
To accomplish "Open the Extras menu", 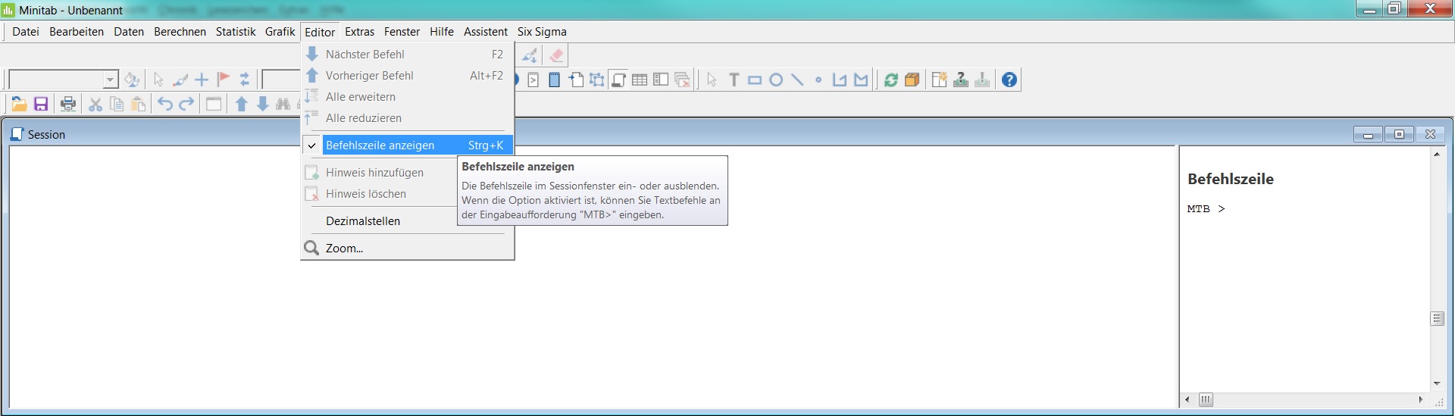I will [359, 32].
